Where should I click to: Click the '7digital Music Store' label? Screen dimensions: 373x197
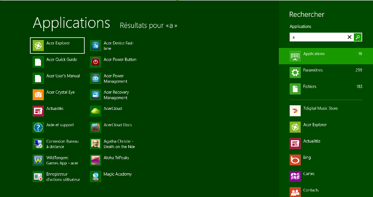(x=320, y=109)
